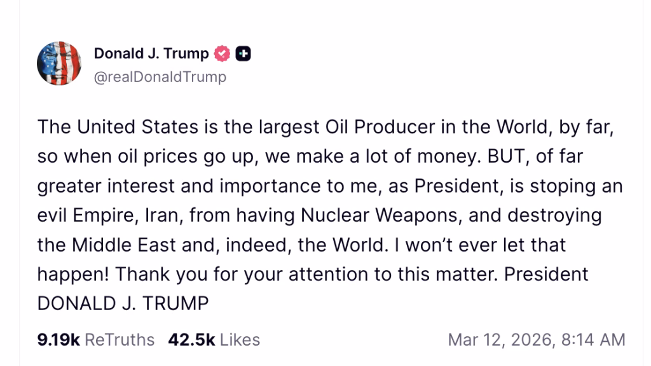Click the 9.19k ReTruths number
Screen dimensions: 651x366
click(58, 339)
